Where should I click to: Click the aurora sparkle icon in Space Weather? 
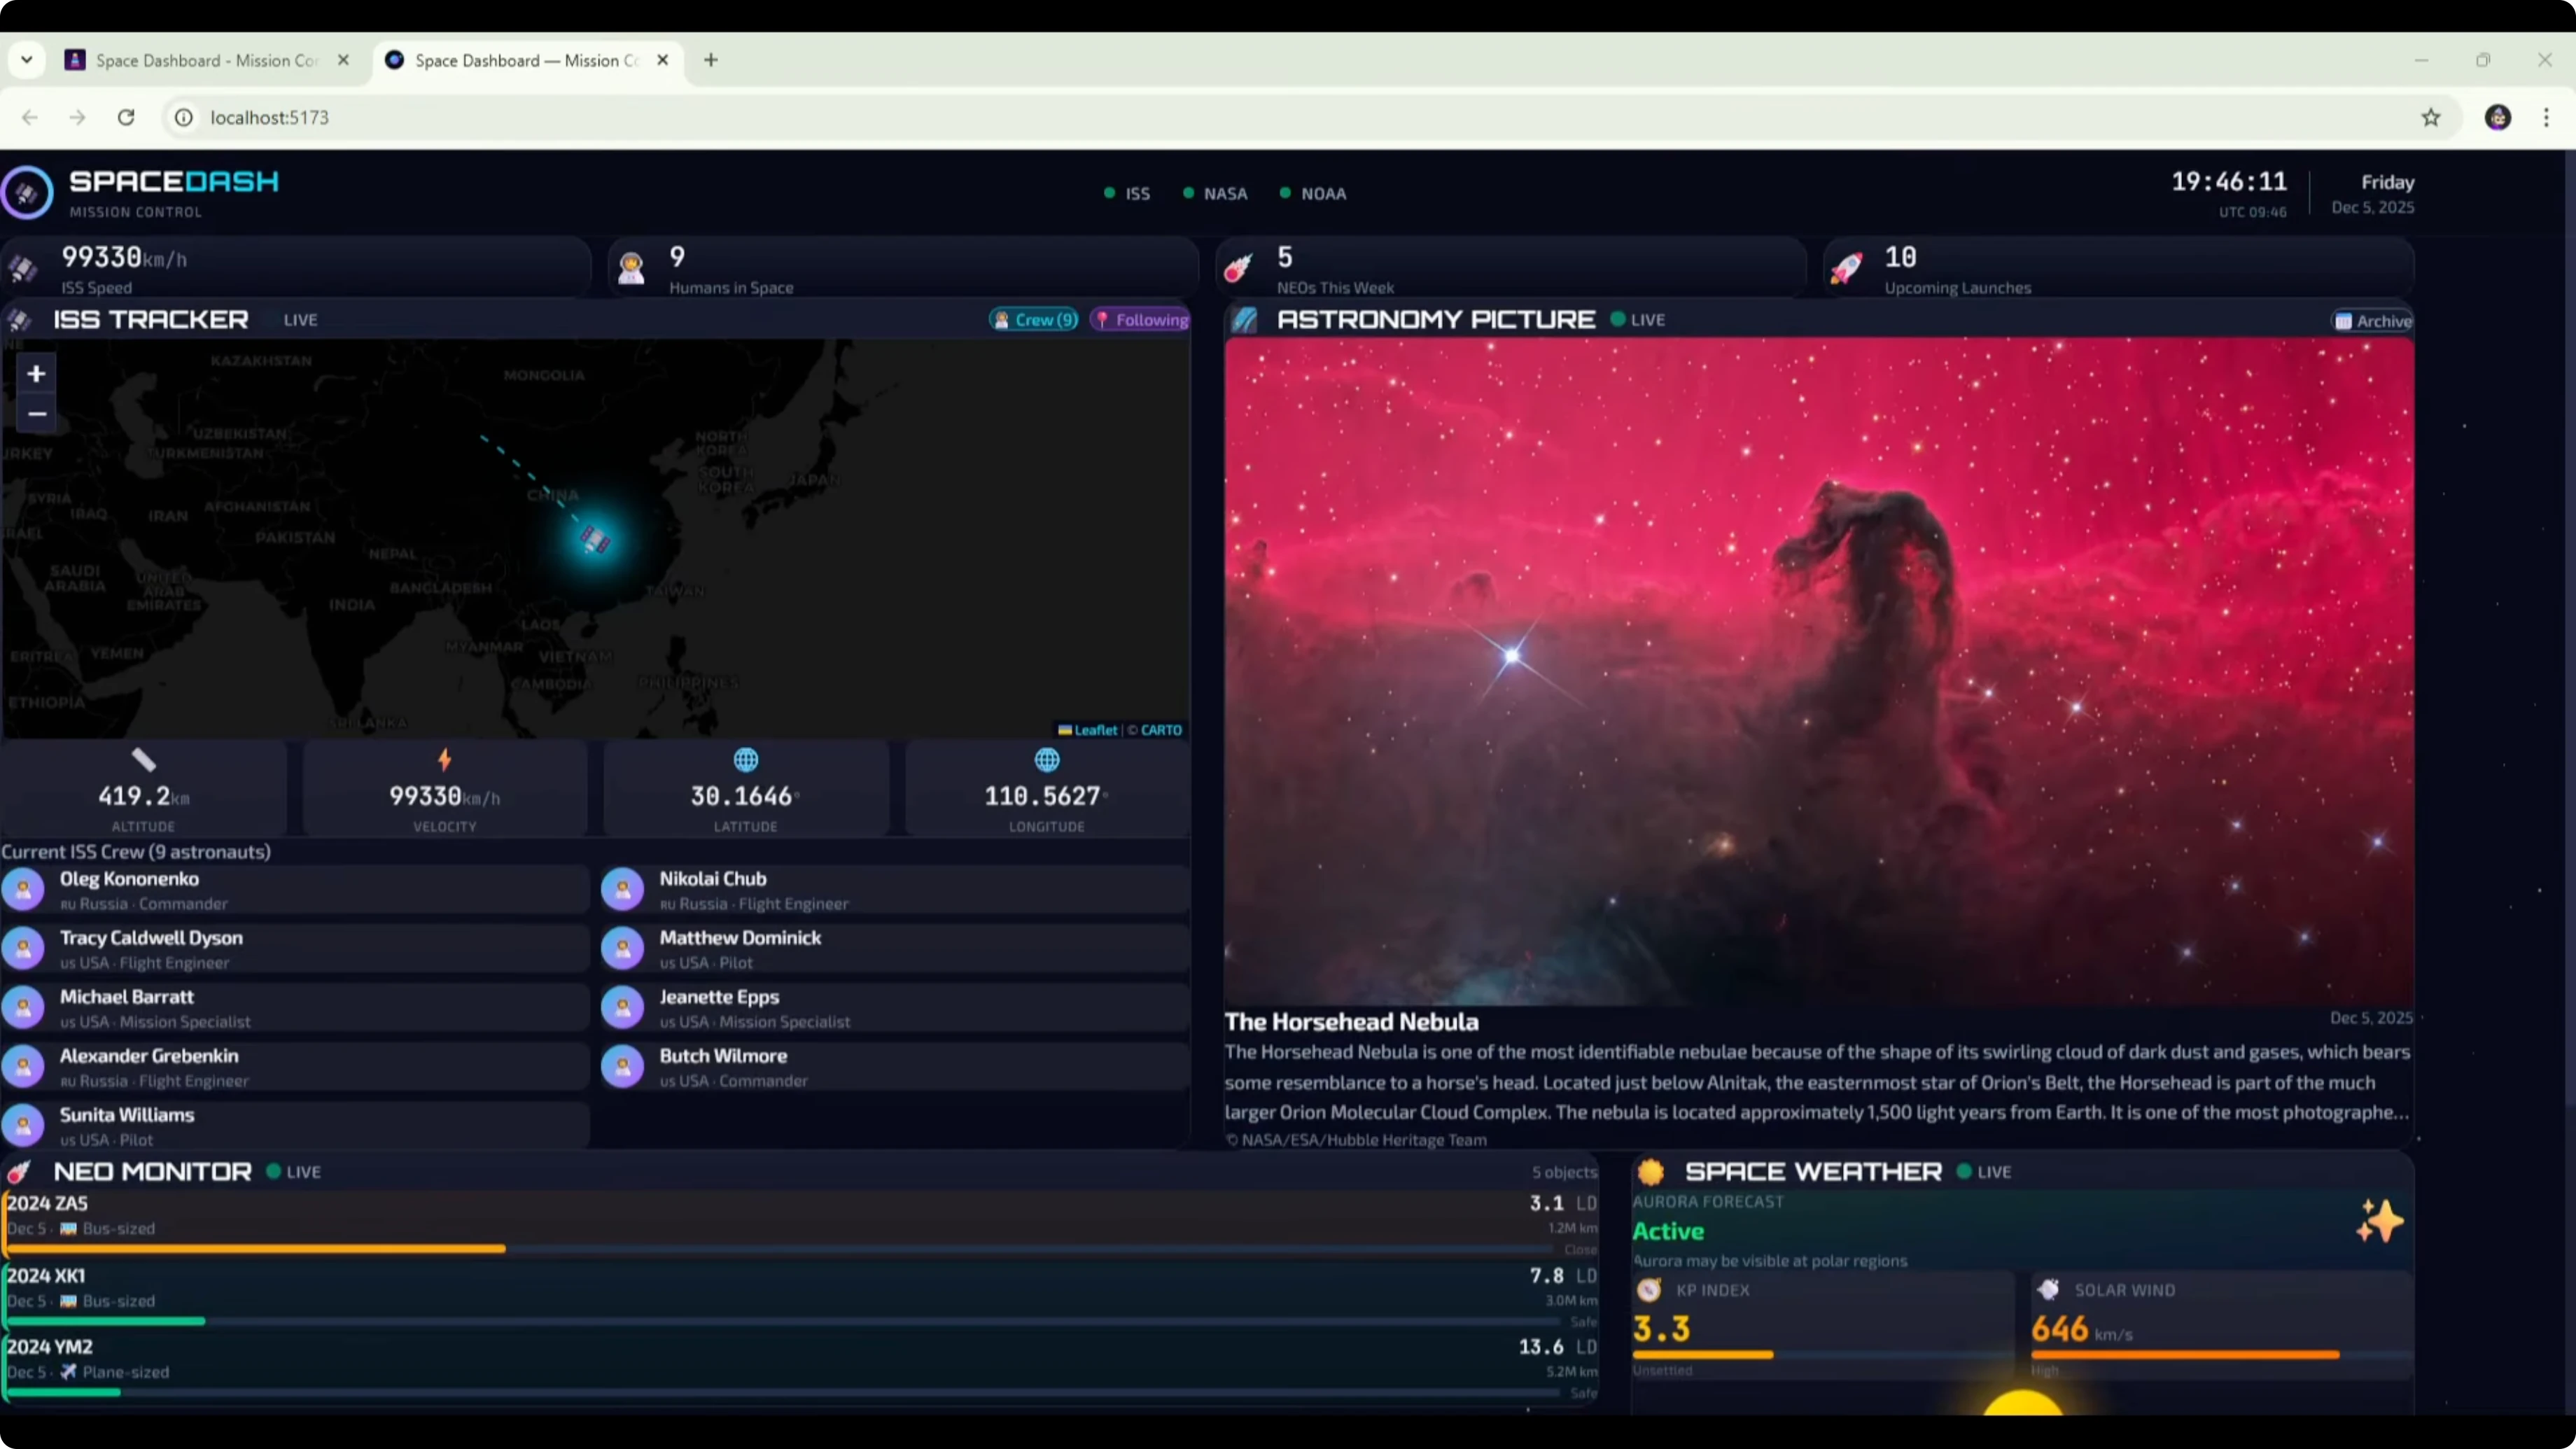point(2379,1221)
